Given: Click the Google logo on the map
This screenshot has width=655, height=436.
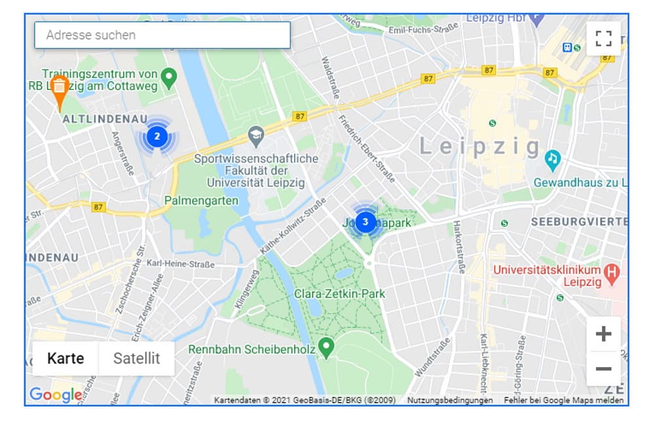Looking at the screenshot, I should tap(55, 395).
